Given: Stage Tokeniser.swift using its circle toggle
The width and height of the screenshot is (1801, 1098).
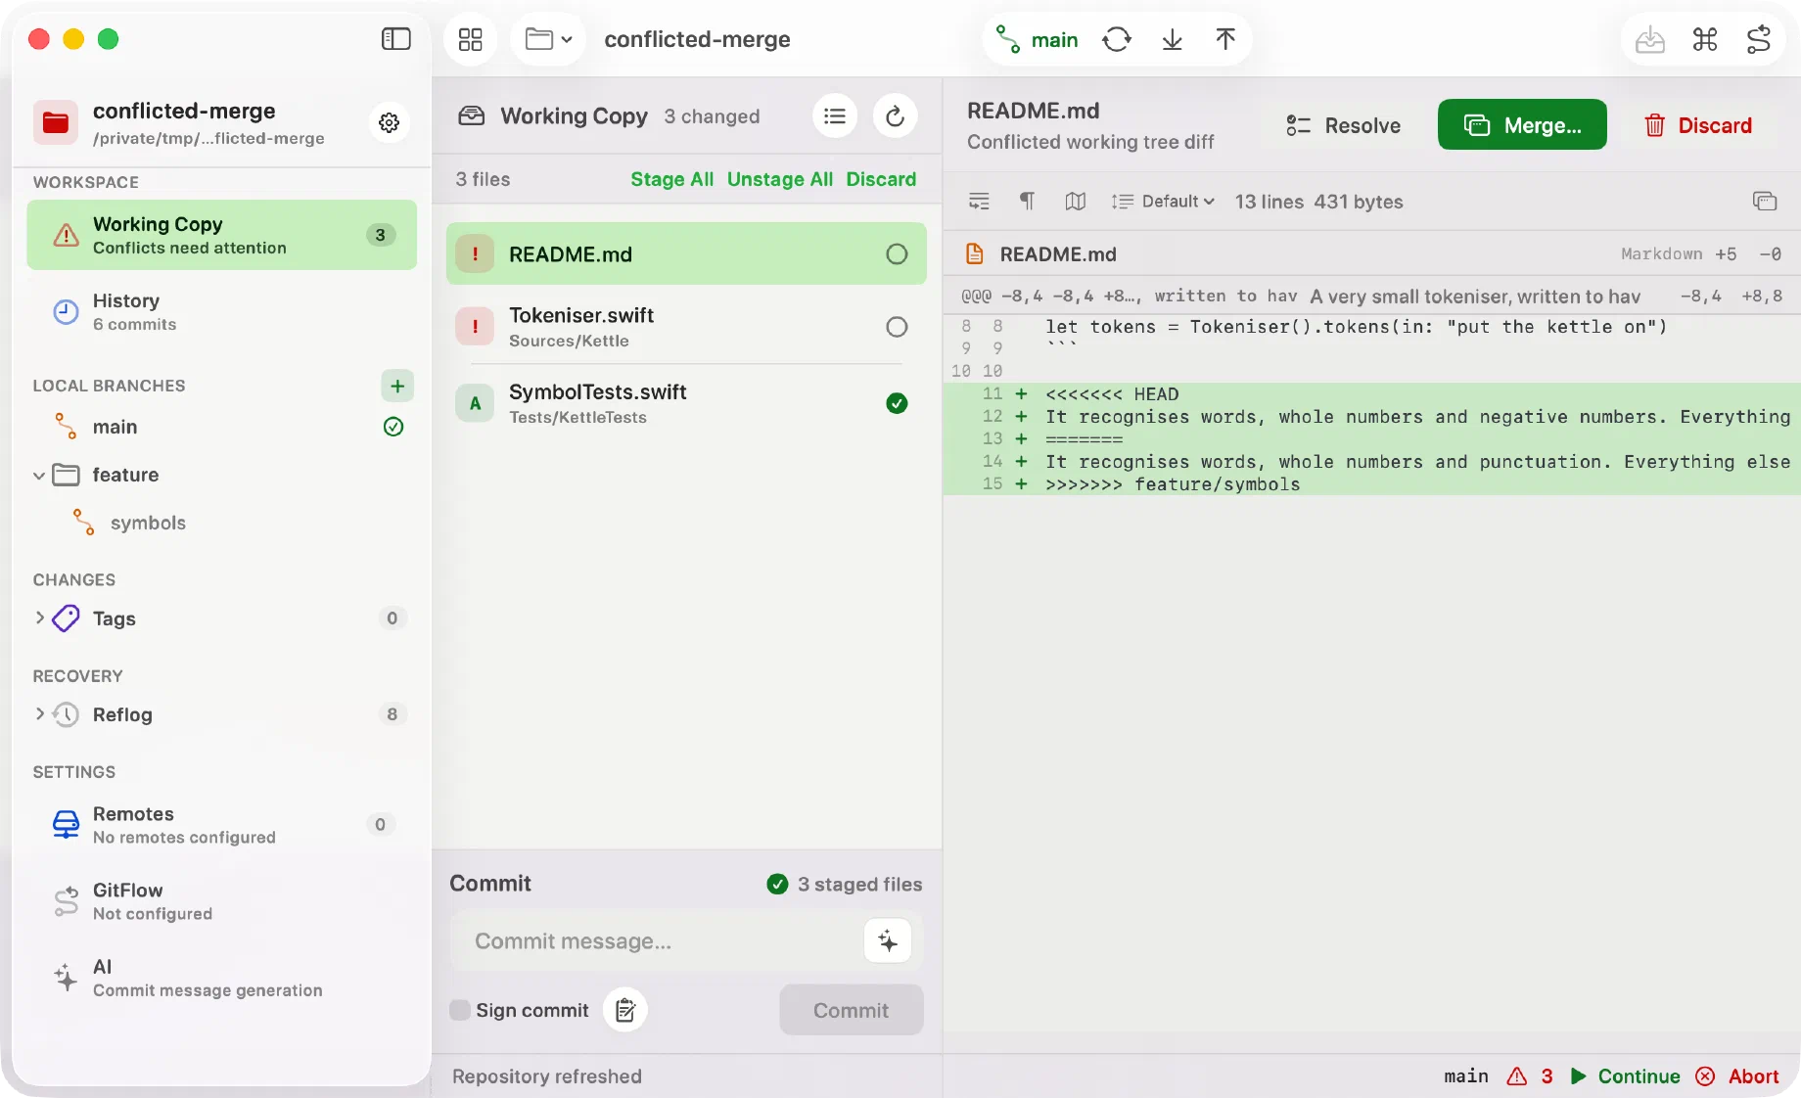Looking at the screenshot, I should point(897,327).
